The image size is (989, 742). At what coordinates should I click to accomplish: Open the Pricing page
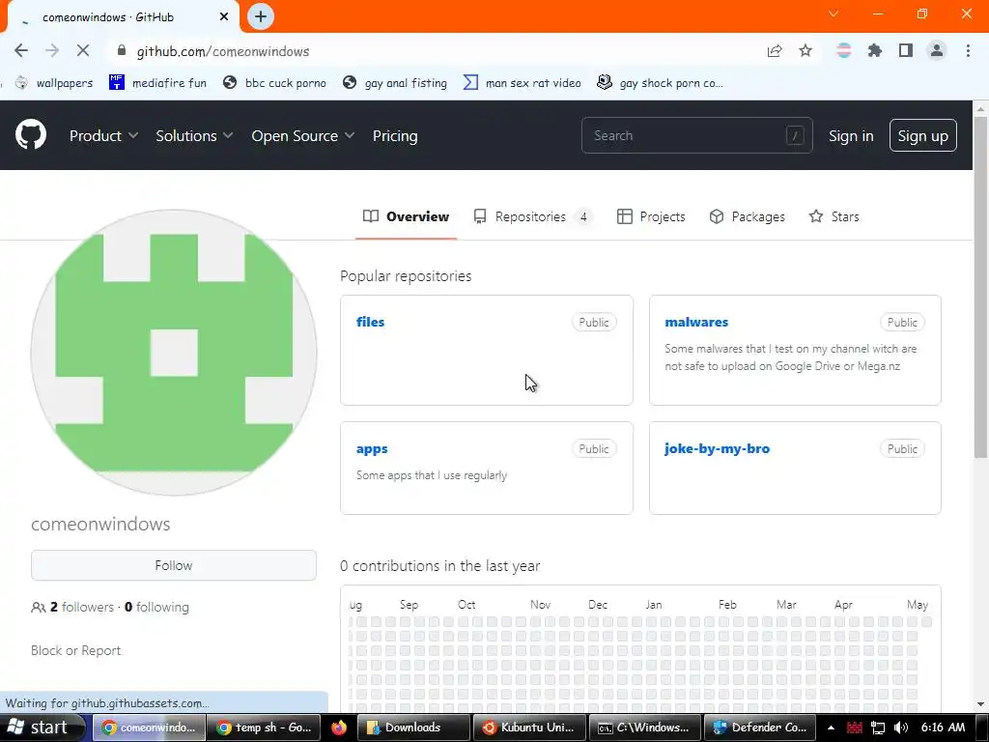pyautogui.click(x=395, y=135)
